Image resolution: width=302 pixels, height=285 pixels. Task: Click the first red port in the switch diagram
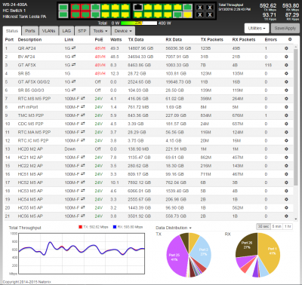[75, 8]
